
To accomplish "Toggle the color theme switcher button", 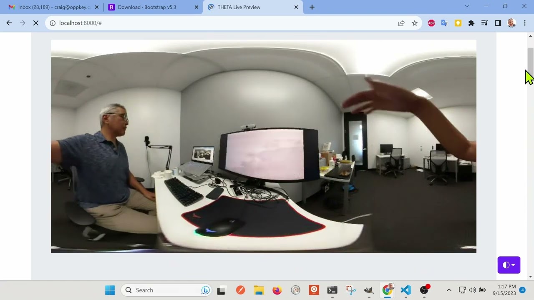I will [x=509, y=265].
